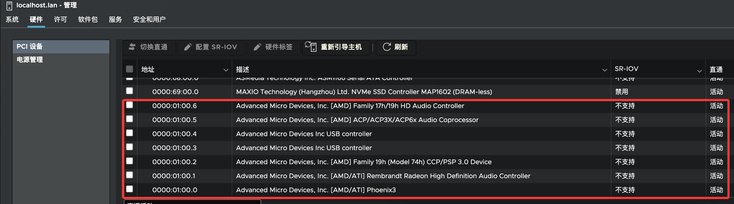The height and width of the screenshot is (204, 734).
Task: Click the 重新引导主机 button
Action: [x=336, y=47]
